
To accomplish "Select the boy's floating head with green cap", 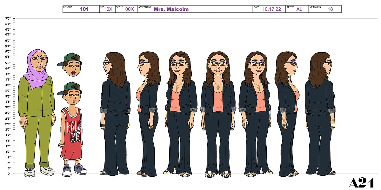I will click(70, 65).
